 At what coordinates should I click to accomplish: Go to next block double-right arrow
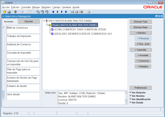pos(66,12)
